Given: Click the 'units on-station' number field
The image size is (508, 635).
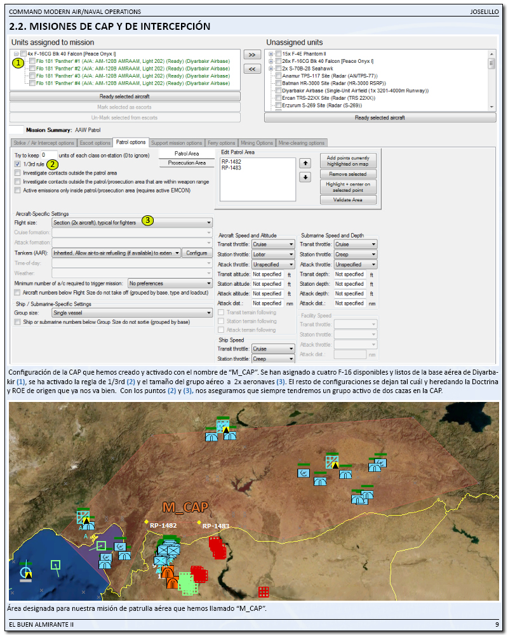Looking at the screenshot, I should pyautogui.click(x=49, y=155).
